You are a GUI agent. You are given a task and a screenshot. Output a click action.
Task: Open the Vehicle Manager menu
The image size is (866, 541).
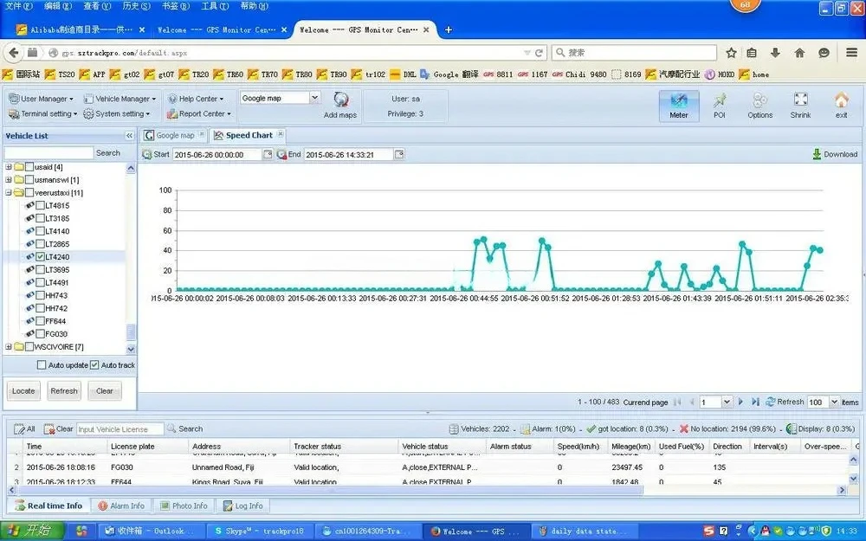point(121,99)
